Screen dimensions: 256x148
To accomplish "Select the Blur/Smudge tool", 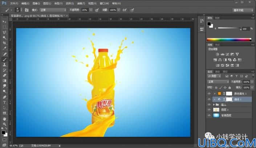I will 4,86.
